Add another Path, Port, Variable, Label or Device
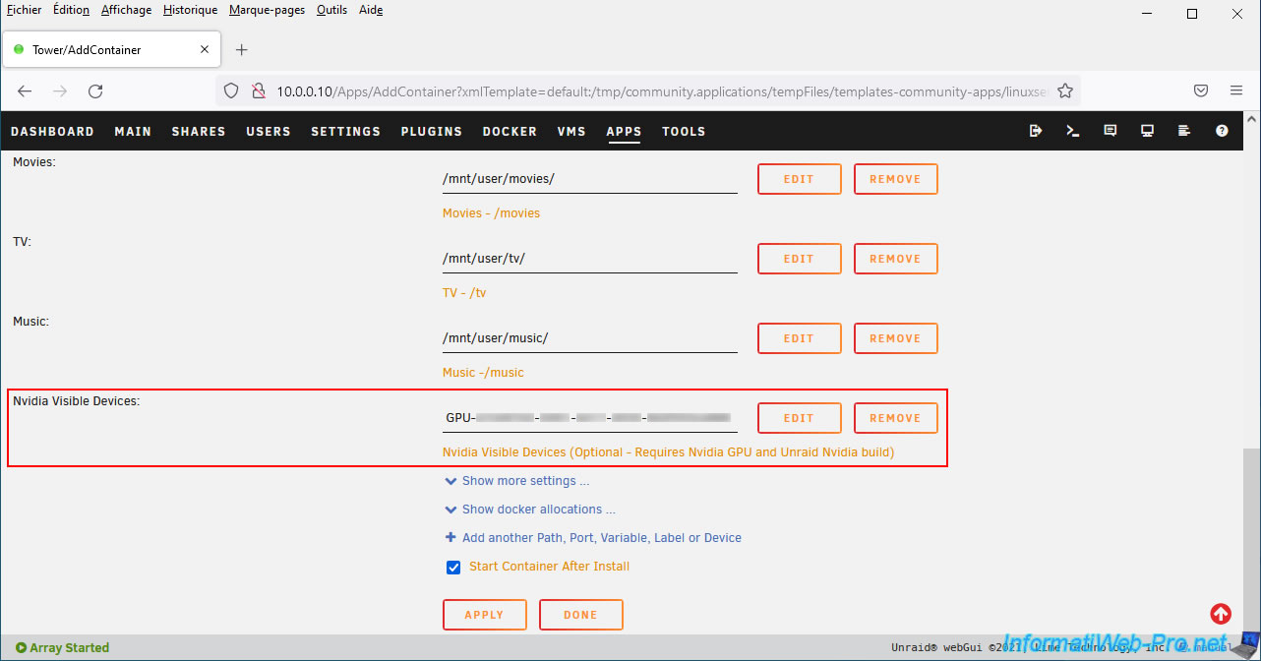Viewport: 1261px width, 661px height. (601, 538)
